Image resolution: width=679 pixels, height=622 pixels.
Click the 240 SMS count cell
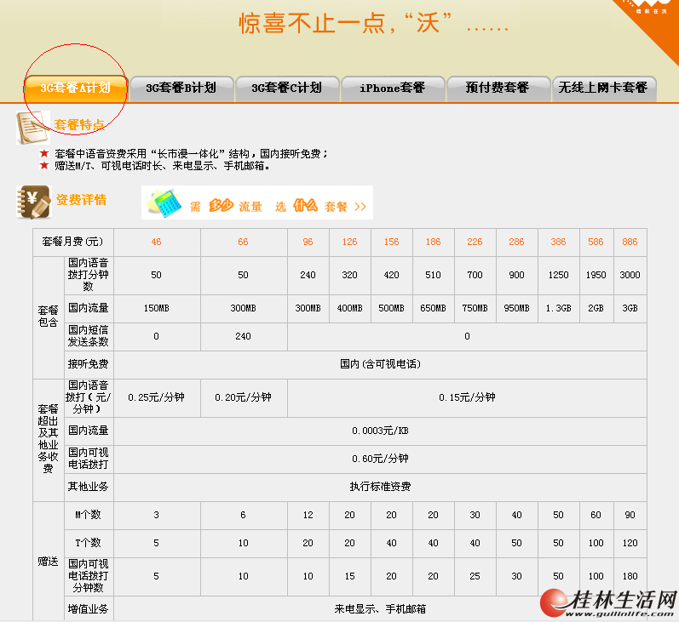[244, 336]
